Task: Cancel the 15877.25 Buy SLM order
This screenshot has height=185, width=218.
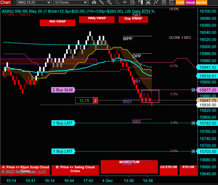Action: (193, 90)
